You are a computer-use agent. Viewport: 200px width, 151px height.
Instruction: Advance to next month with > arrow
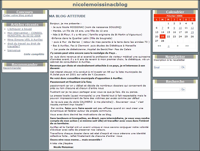point(178,46)
